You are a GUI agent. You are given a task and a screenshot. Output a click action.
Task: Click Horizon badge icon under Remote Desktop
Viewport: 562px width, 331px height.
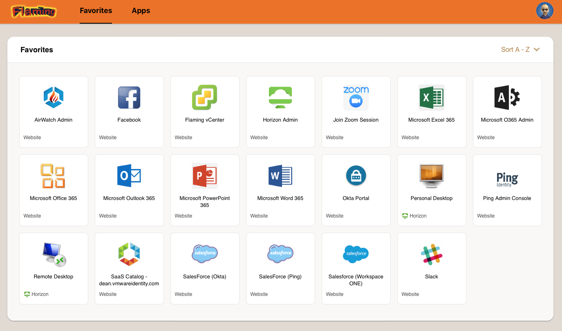(x=27, y=294)
